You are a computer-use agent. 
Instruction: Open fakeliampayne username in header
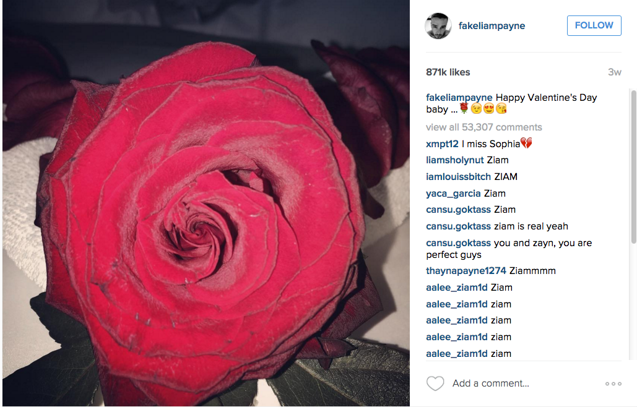(x=492, y=25)
